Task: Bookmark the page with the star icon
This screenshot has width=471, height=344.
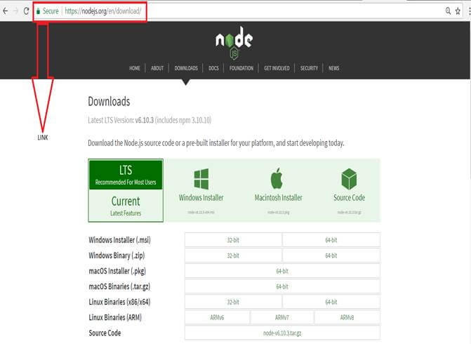Action: pos(458,11)
